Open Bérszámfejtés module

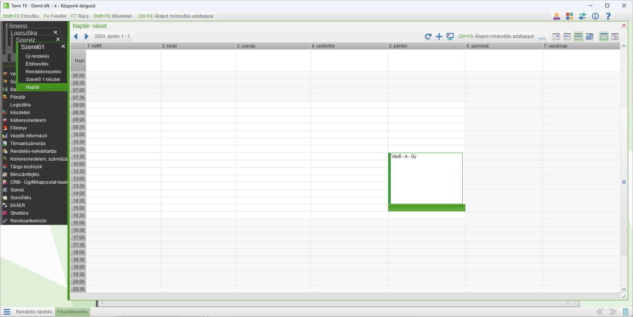point(25,175)
